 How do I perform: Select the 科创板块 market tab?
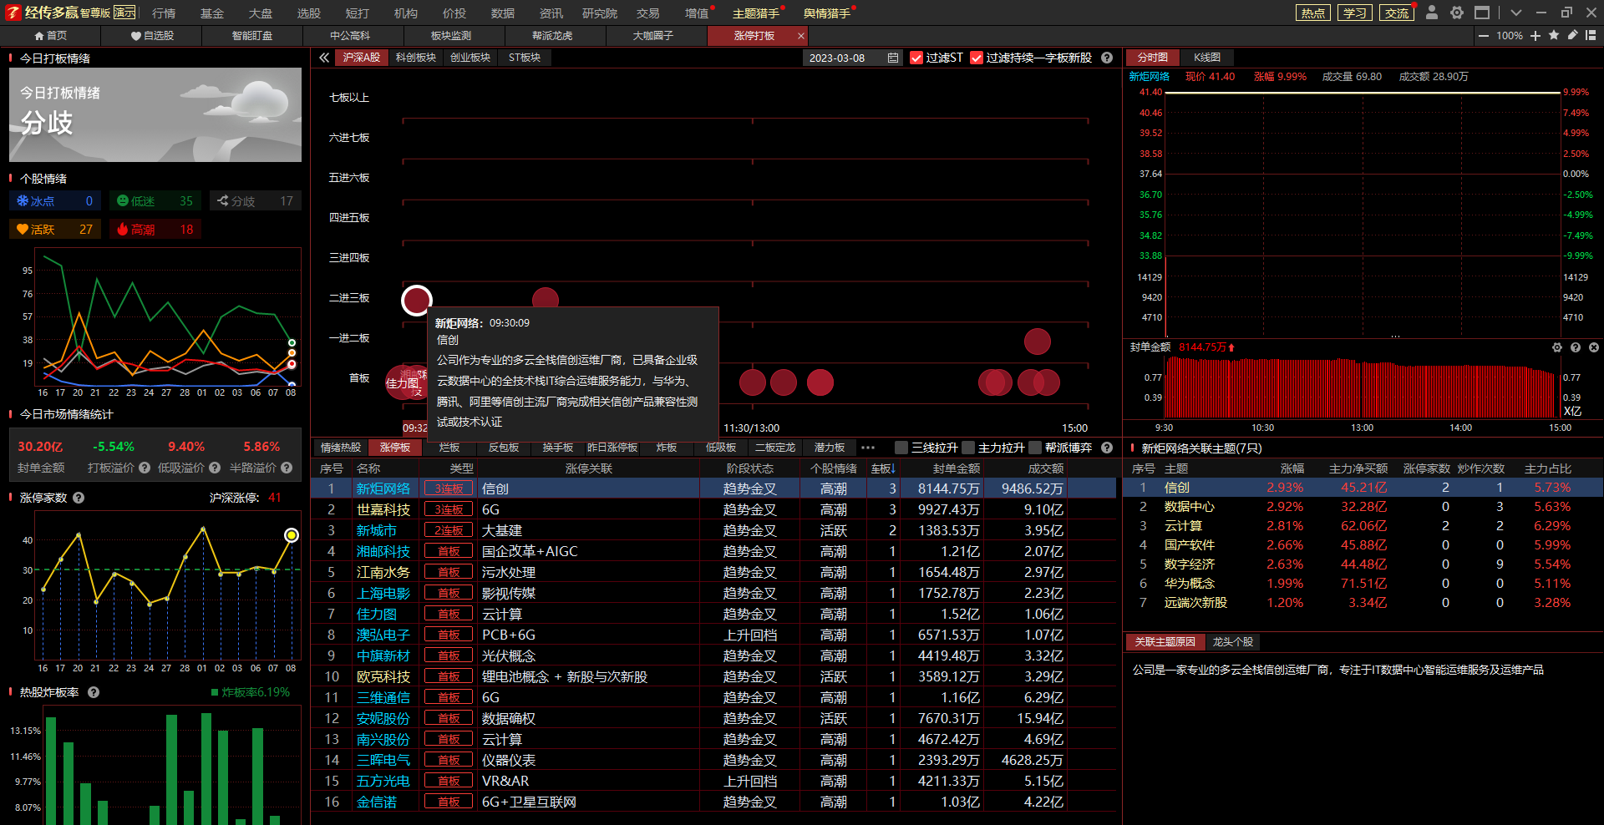(x=416, y=58)
